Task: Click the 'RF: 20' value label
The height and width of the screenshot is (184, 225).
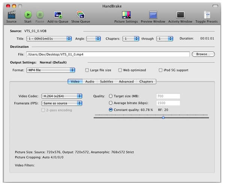Action: [x=163, y=110]
